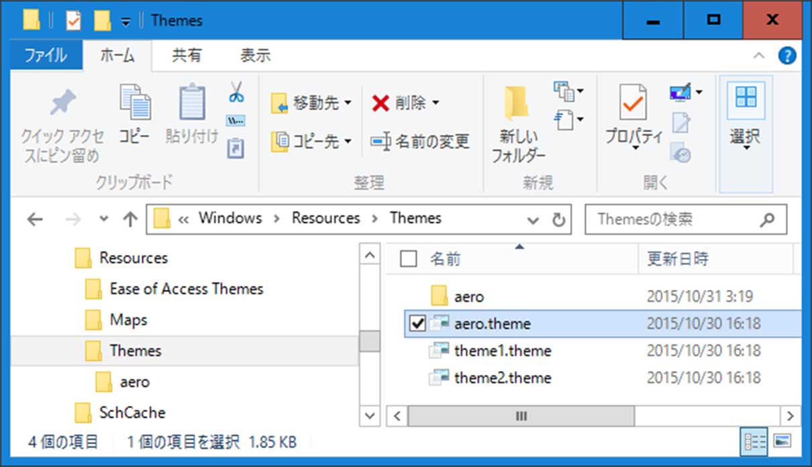Select Ease of Access Themes folder
The image size is (812, 467).
(187, 289)
